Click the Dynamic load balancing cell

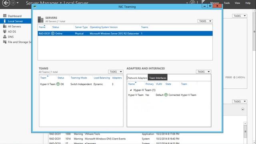pos(98,84)
